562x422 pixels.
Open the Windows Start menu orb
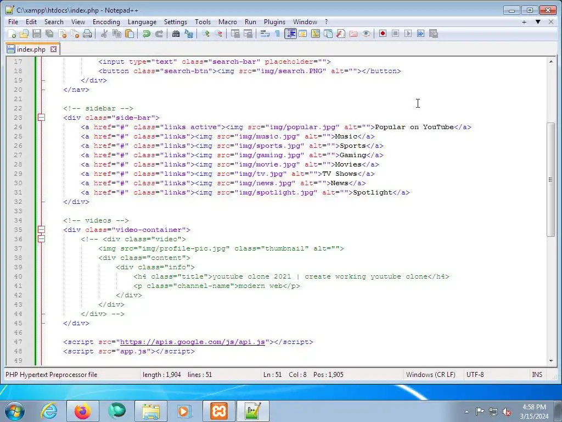point(15,411)
